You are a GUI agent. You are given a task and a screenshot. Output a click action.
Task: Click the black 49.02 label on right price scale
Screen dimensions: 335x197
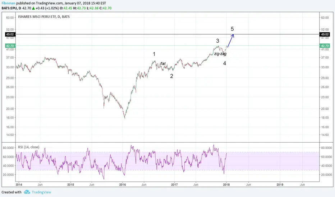pos(325,34)
